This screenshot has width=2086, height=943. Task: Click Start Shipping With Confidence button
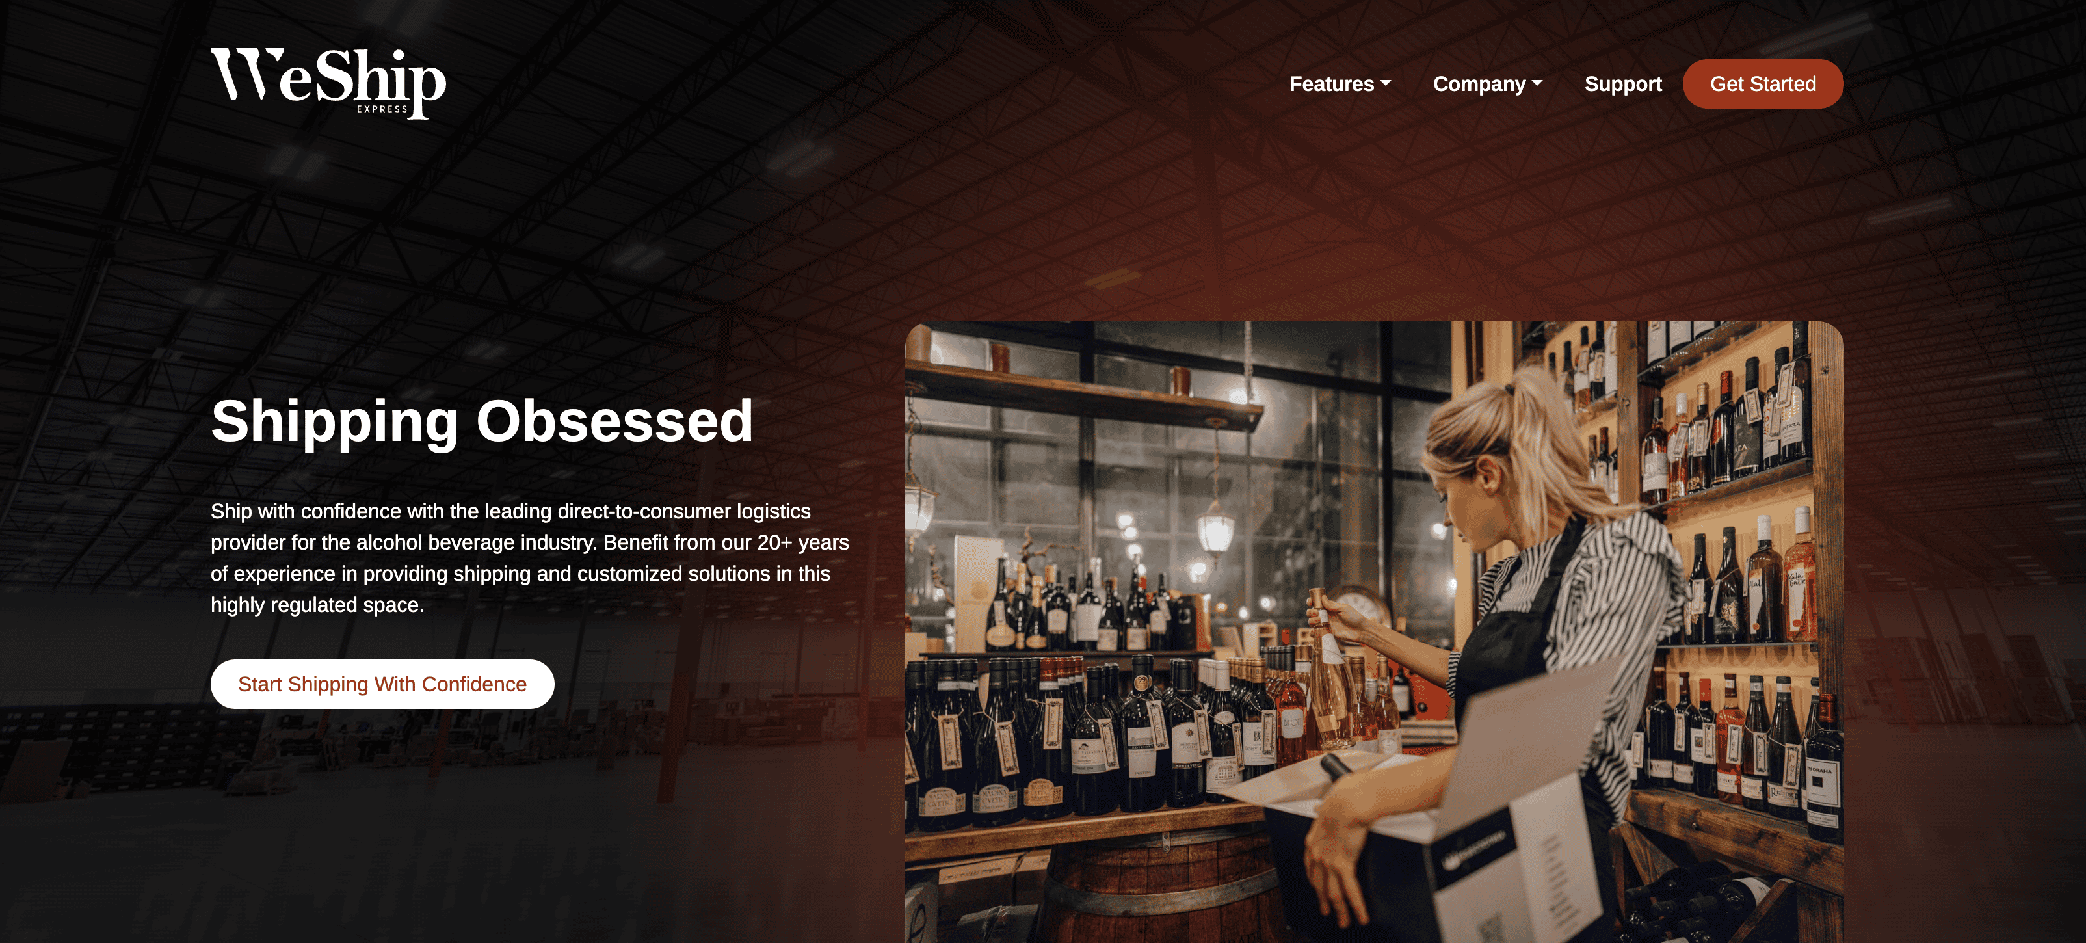(x=382, y=684)
